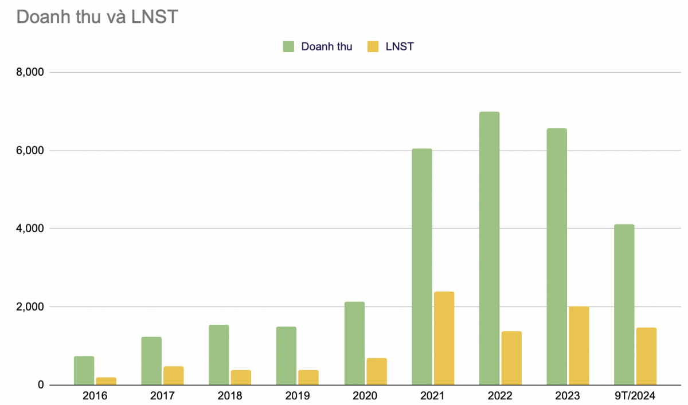Click the 2022 x-axis label

click(x=500, y=396)
